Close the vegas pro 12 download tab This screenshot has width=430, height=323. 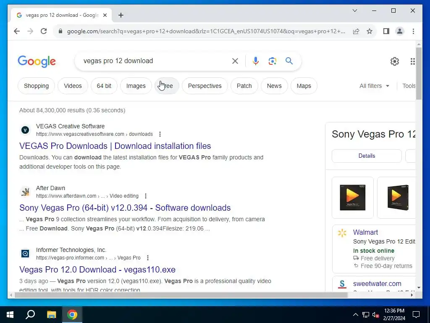pos(105,15)
